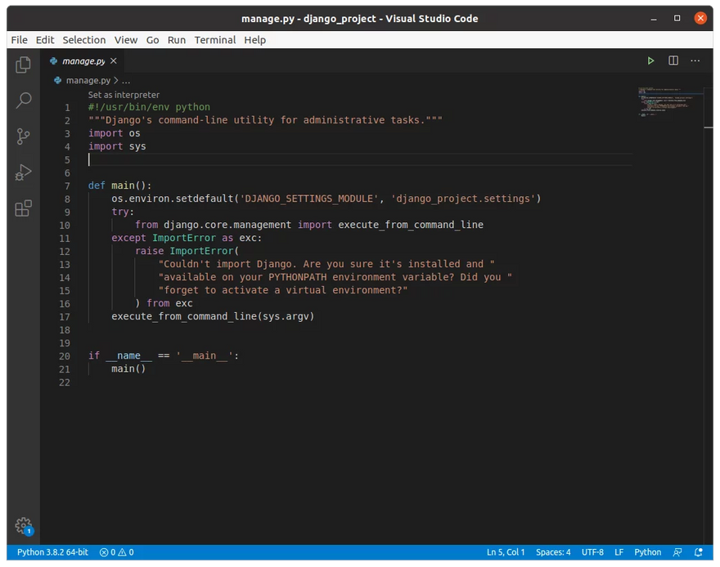Open the editor More Actions ellipsis
The image size is (720, 567).
pos(696,60)
